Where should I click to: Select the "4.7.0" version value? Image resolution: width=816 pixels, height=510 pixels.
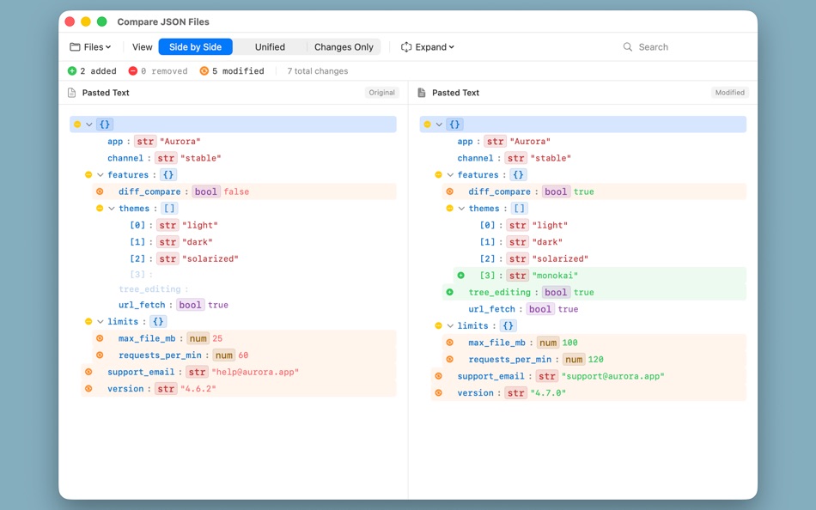tap(548, 393)
